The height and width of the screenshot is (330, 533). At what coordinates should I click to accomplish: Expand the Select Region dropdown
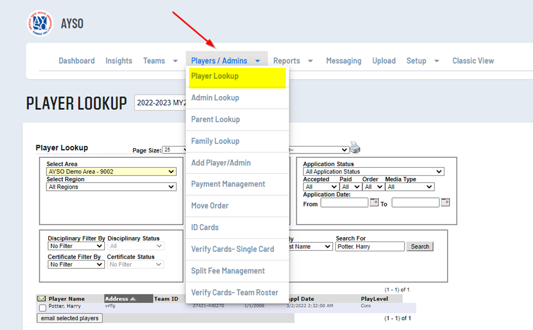click(x=111, y=187)
